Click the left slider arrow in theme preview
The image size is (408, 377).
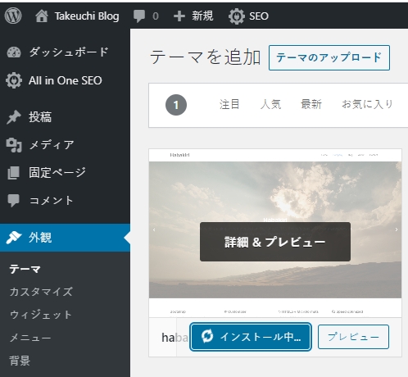click(x=154, y=229)
